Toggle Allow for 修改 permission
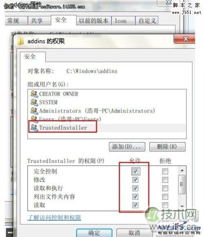 point(135,180)
